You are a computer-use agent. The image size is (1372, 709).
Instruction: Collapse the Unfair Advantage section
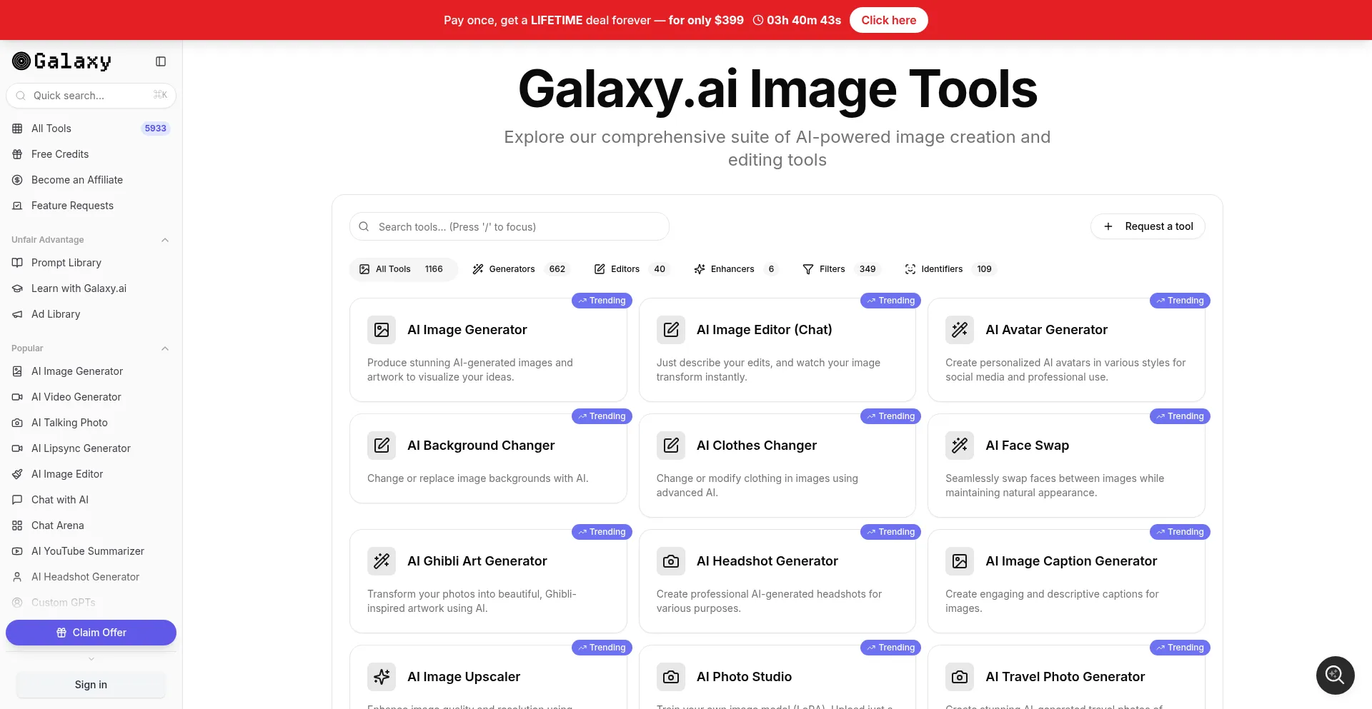165,240
